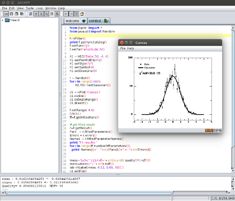Click the Find binoculars icon

57,14
